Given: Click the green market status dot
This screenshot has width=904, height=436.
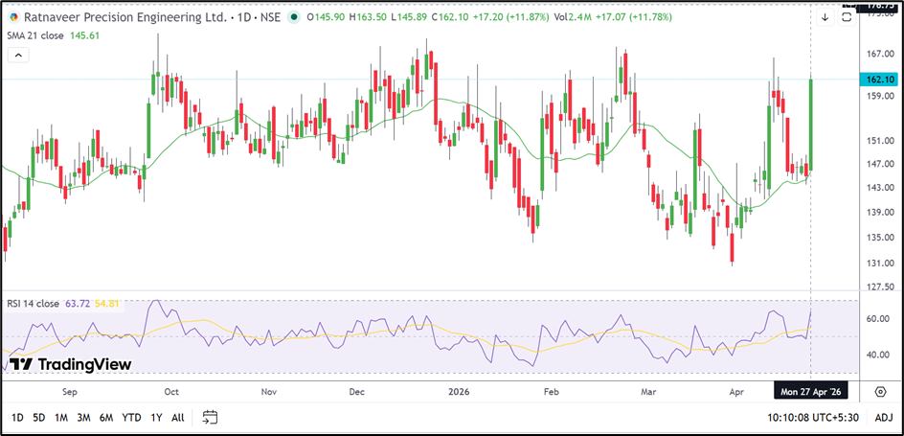Looking at the screenshot, I should pyautogui.click(x=292, y=17).
